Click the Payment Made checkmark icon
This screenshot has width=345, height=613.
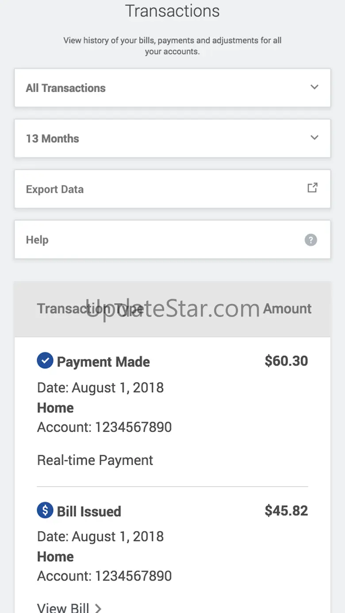(x=45, y=361)
